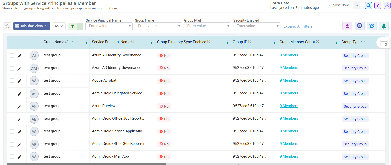
Task: Click the Sync Now button
Action: pyautogui.click(x=338, y=5)
